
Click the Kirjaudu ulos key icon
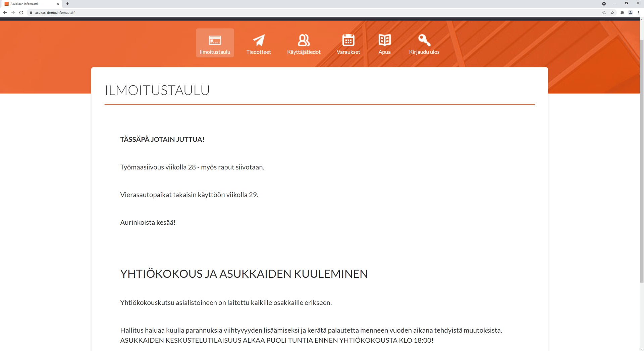(424, 40)
